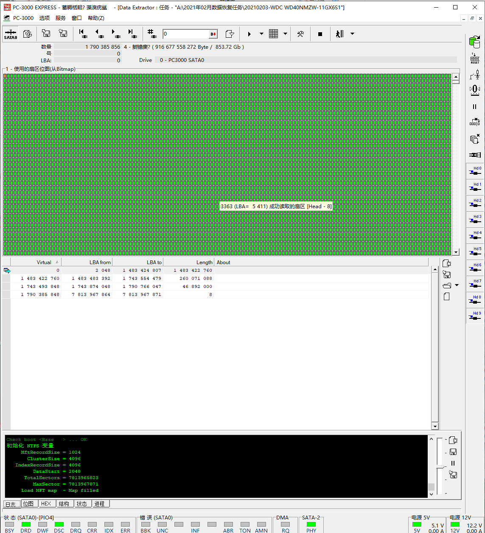Click the LBA number input field in toolbar
485x533 pixels.
pos(186,34)
